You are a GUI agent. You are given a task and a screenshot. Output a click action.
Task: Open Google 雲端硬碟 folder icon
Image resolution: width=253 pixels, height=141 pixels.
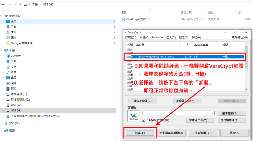[8, 43]
